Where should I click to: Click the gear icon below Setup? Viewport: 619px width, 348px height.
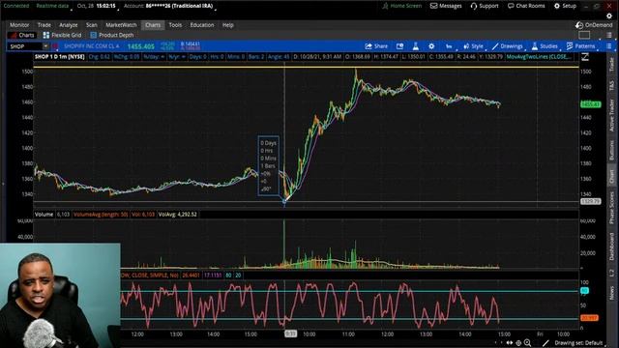[609, 15]
